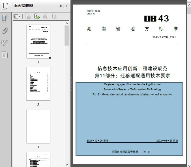This screenshot has width=191, height=167.
Task: Collapse the thumbnail panel with double-arrow button
Action: (x=61, y=6)
